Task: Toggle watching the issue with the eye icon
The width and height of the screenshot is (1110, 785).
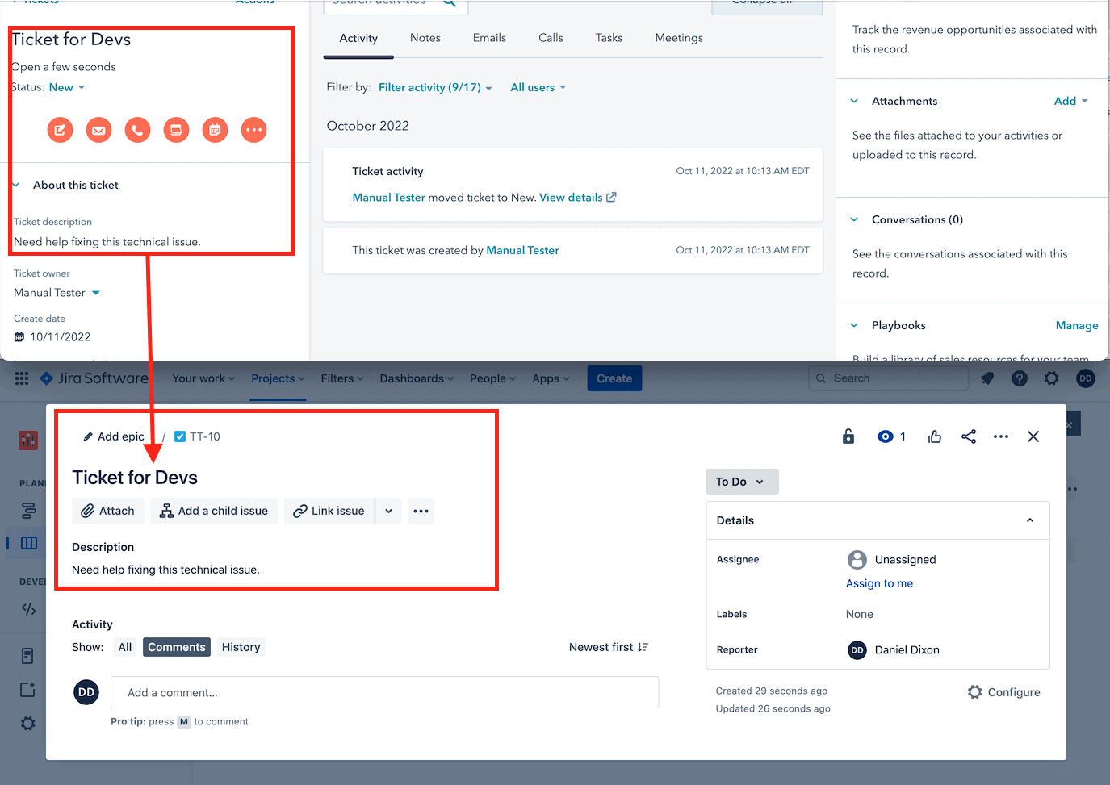Action: click(886, 436)
